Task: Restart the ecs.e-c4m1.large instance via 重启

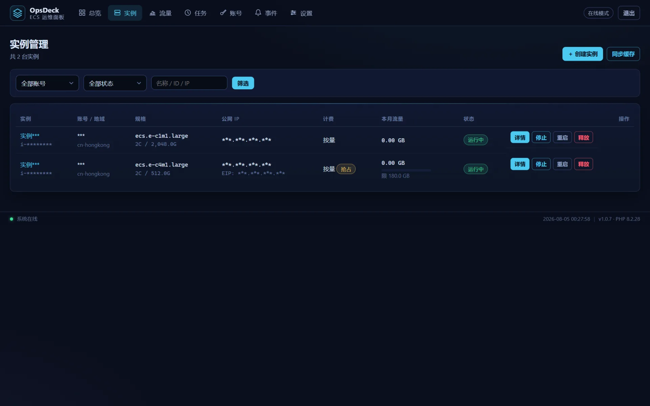Action: [x=563, y=164]
